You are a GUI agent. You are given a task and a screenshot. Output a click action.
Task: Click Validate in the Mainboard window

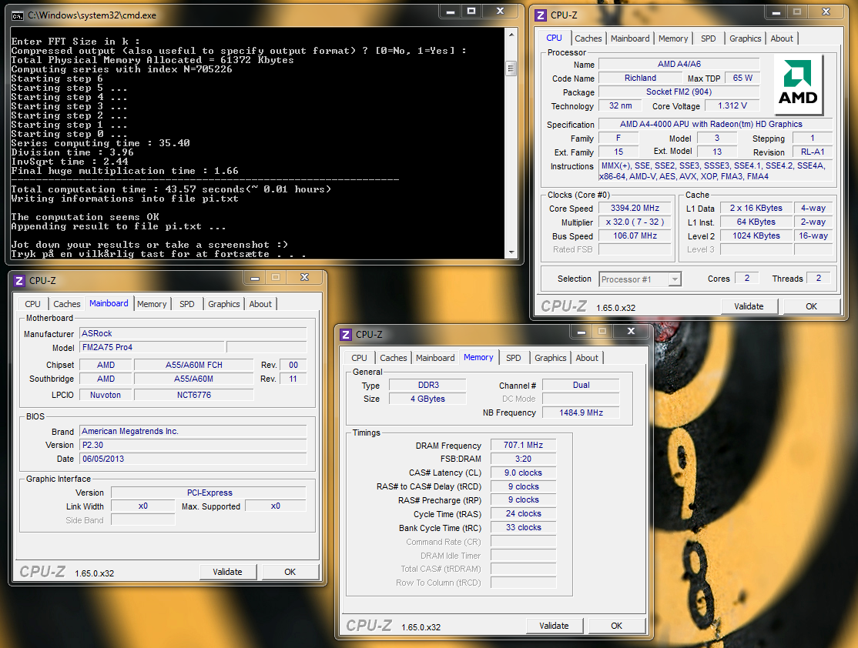click(x=227, y=572)
